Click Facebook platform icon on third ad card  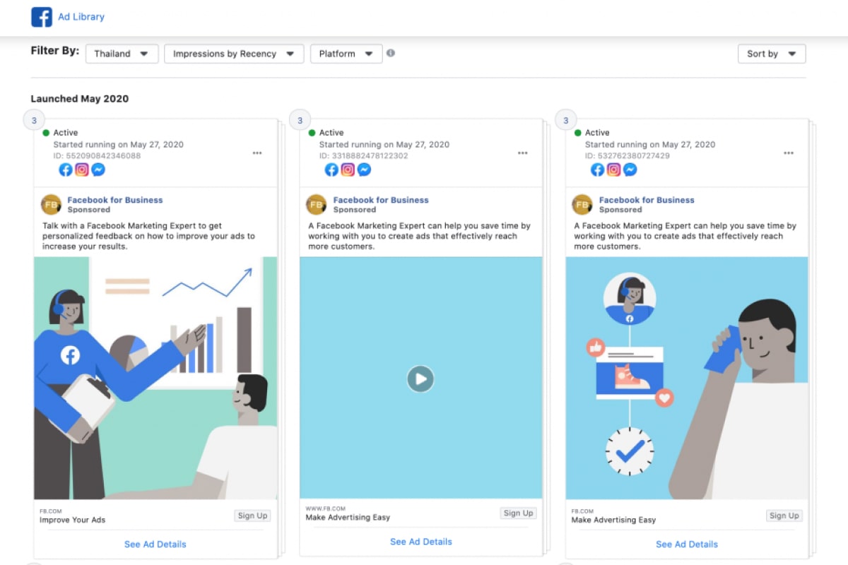[597, 169]
